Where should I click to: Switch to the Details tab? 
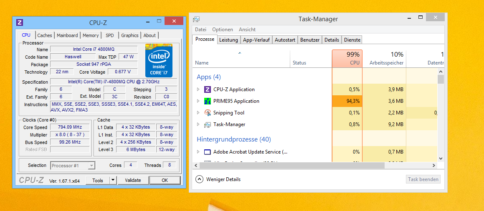click(332, 40)
